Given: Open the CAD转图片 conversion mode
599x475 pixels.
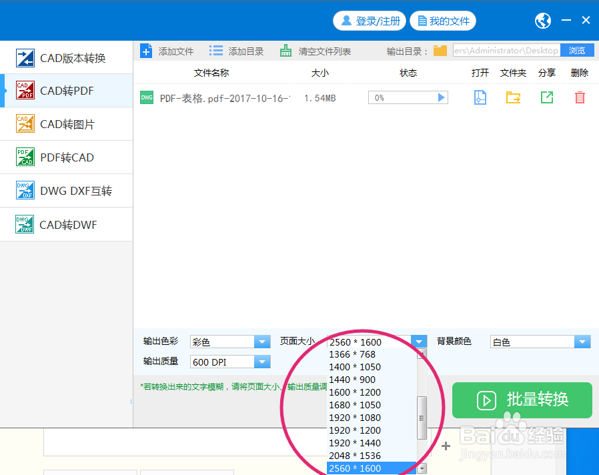Looking at the screenshot, I should [67, 123].
